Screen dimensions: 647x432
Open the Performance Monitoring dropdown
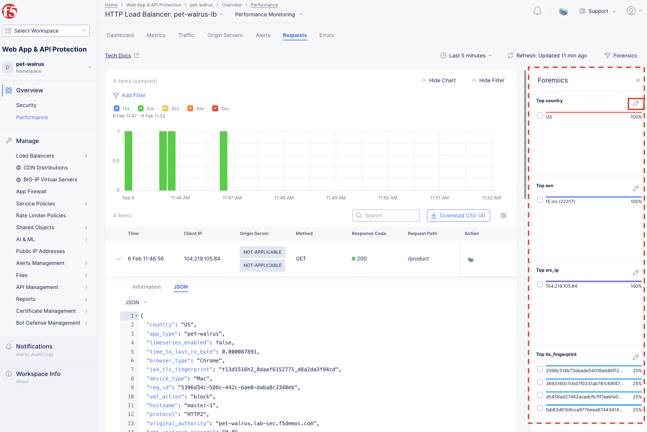[x=269, y=15]
